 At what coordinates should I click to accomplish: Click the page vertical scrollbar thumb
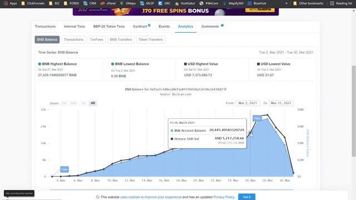coord(354,111)
